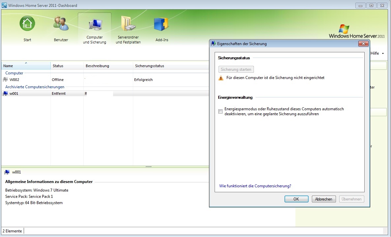Sort by the Beschreibung column header
The width and height of the screenshot is (391, 237).
pyautogui.click(x=108, y=66)
